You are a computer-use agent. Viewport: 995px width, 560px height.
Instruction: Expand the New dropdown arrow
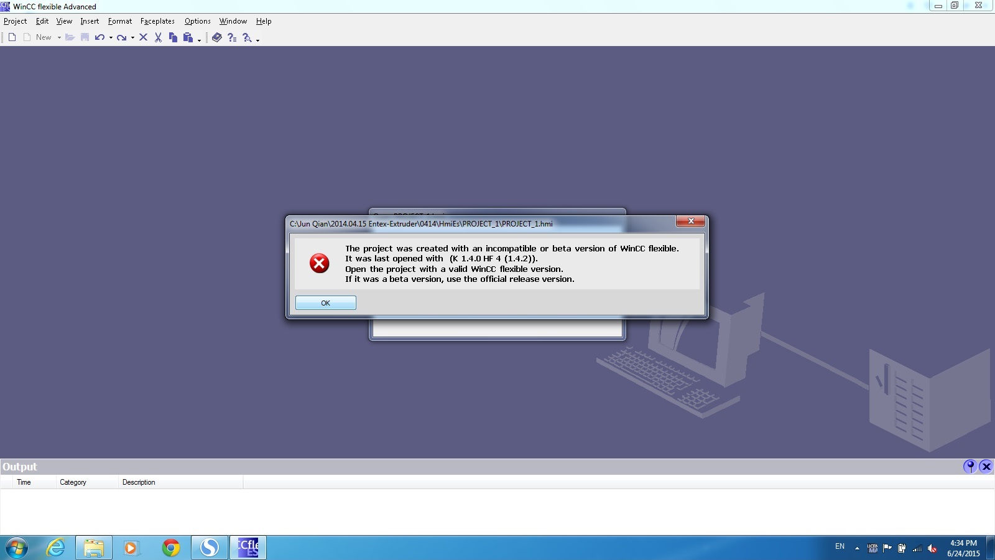(x=59, y=38)
